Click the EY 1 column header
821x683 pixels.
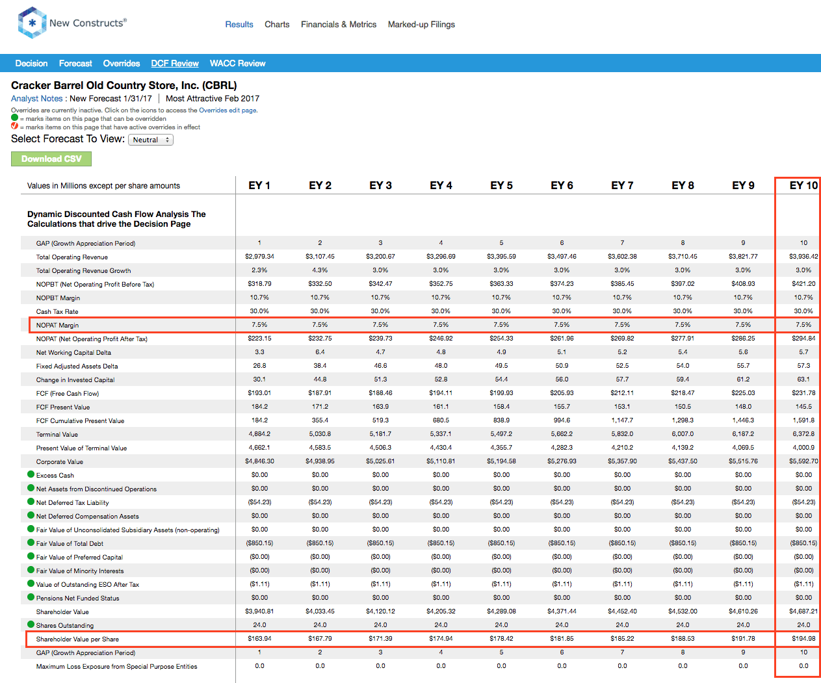point(259,185)
